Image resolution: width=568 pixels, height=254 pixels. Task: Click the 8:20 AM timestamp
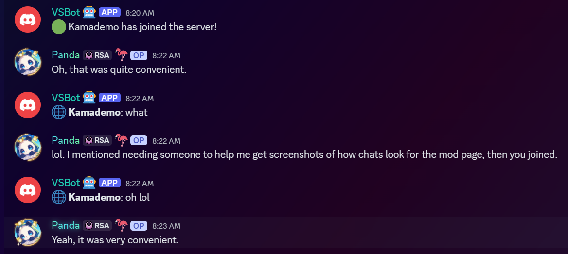pyautogui.click(x=140, y=13)
